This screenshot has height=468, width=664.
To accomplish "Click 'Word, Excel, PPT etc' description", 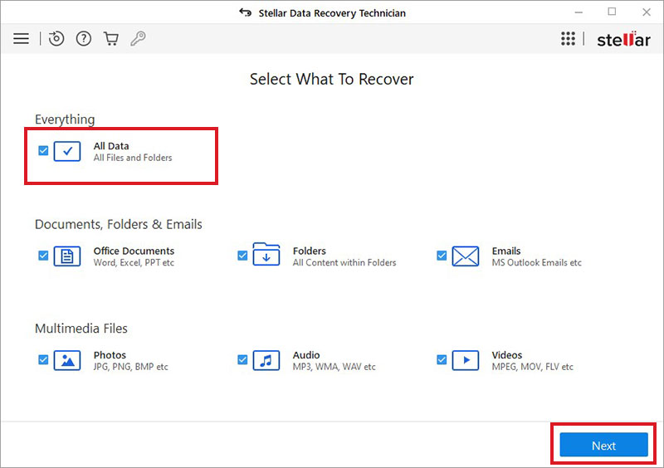I will (134, 263).
